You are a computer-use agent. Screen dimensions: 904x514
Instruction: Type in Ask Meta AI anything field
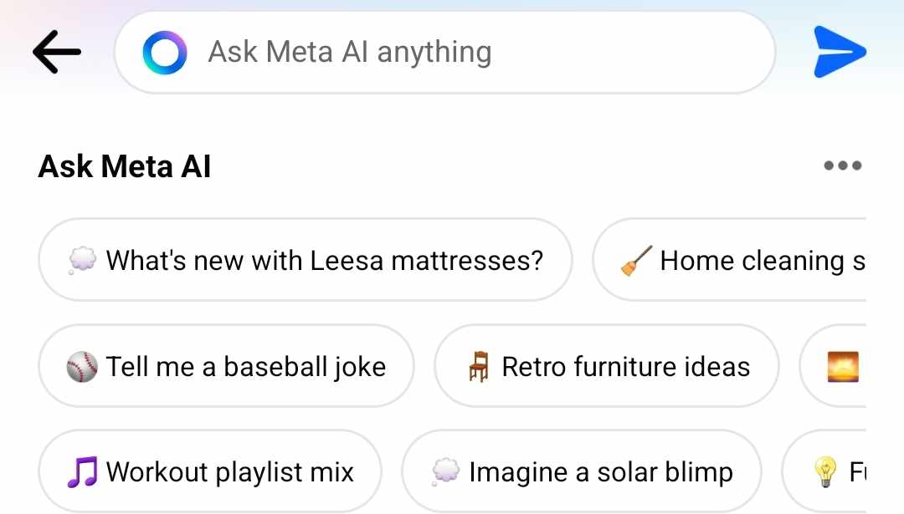coord(469,53)
